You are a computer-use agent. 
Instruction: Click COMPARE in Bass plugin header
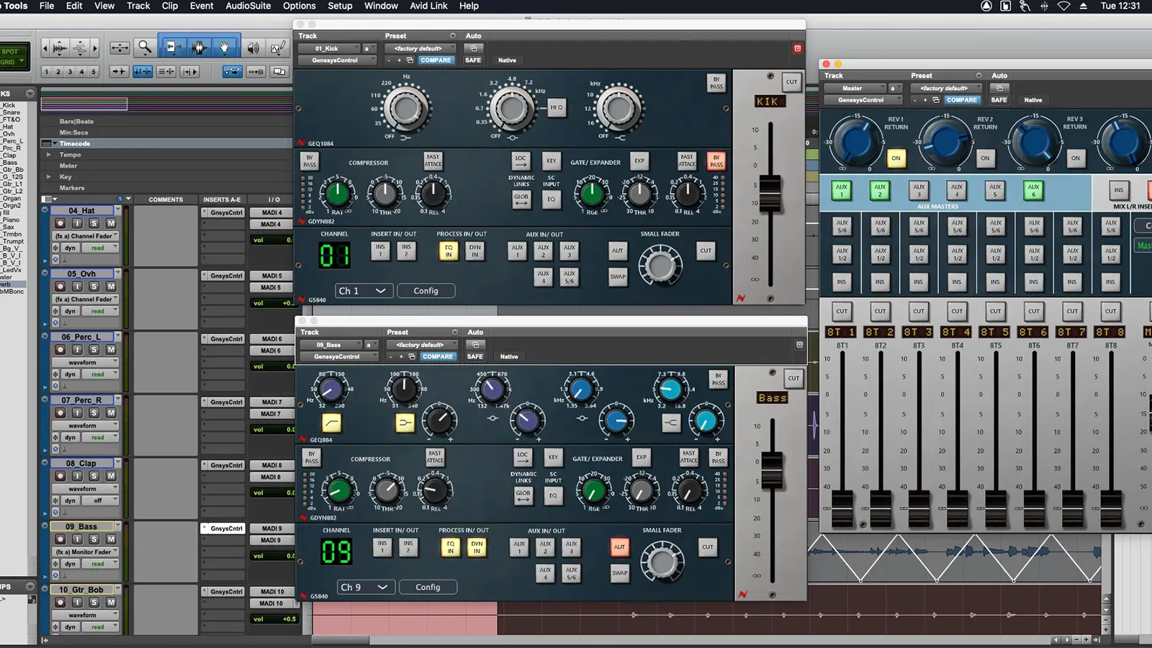pos(438,356)
